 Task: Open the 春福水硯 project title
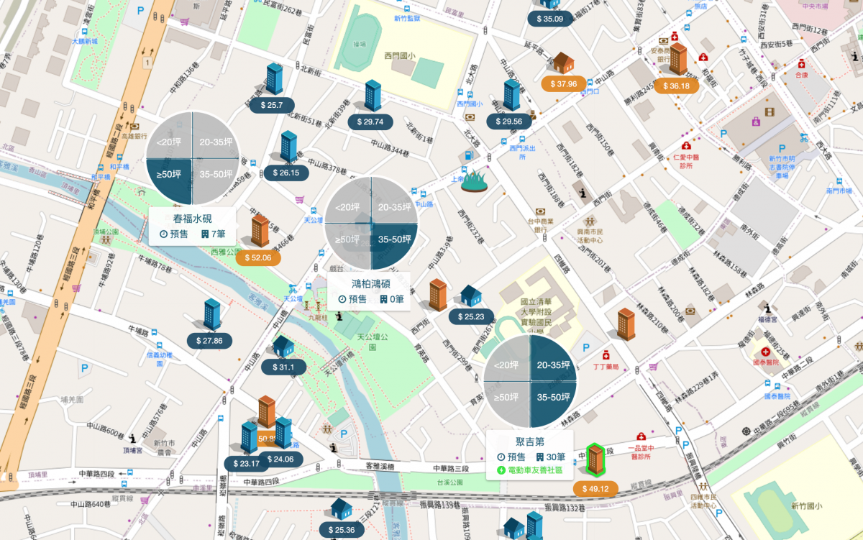pos(192,219)
